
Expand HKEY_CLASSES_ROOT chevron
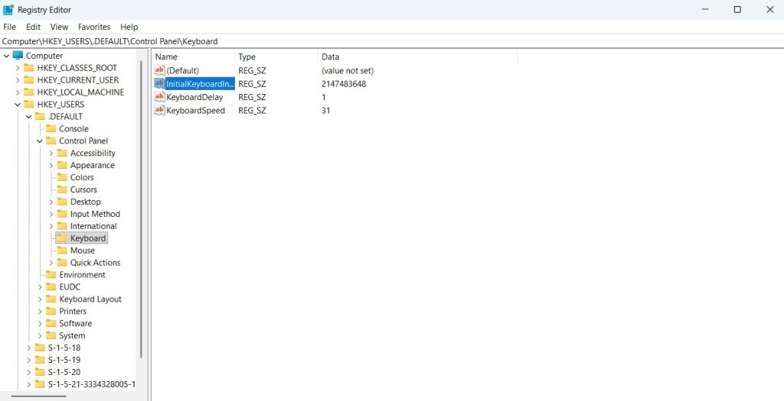coord(18,68)
